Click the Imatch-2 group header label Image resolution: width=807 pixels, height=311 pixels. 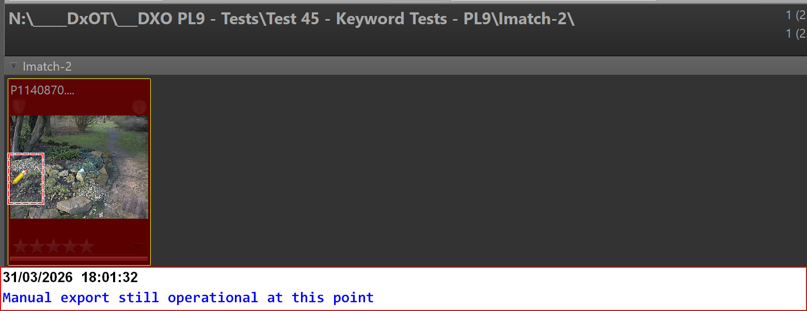[47, 67]
